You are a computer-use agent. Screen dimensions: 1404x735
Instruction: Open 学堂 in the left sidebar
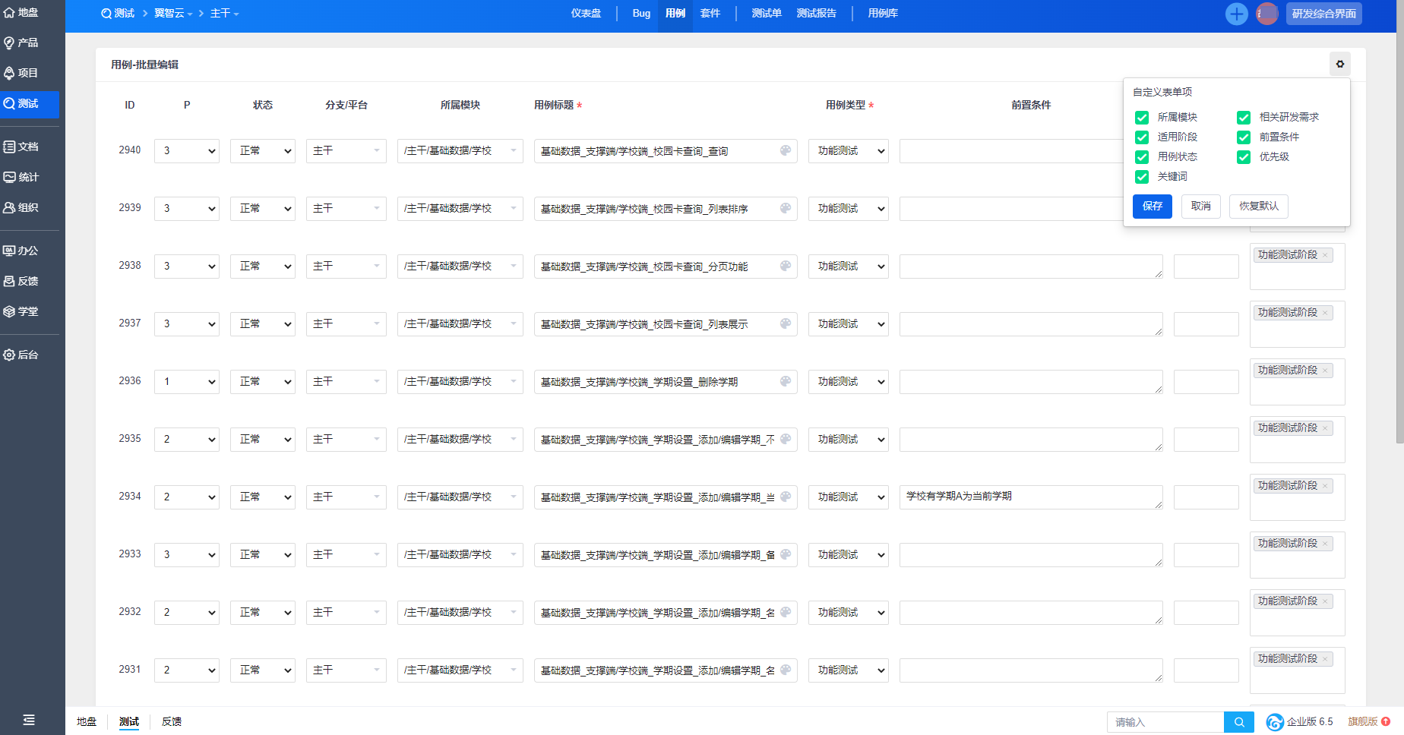pyautogui.click(x=21, y=311)
